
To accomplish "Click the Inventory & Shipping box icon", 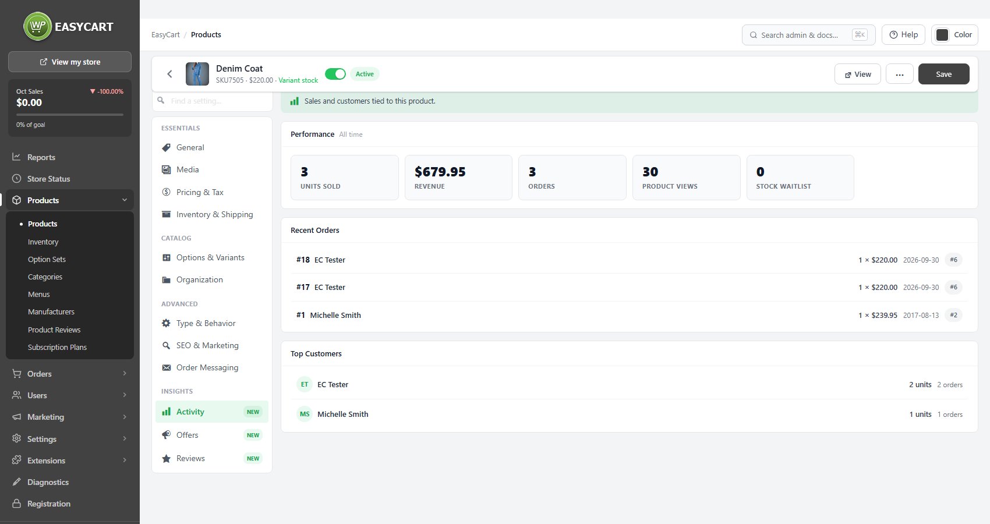I will 166,214.
